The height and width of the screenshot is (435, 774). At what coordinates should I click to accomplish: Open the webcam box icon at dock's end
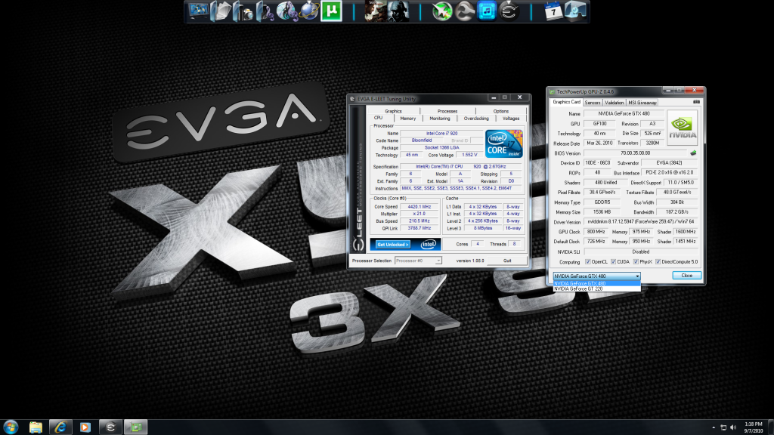575,11
